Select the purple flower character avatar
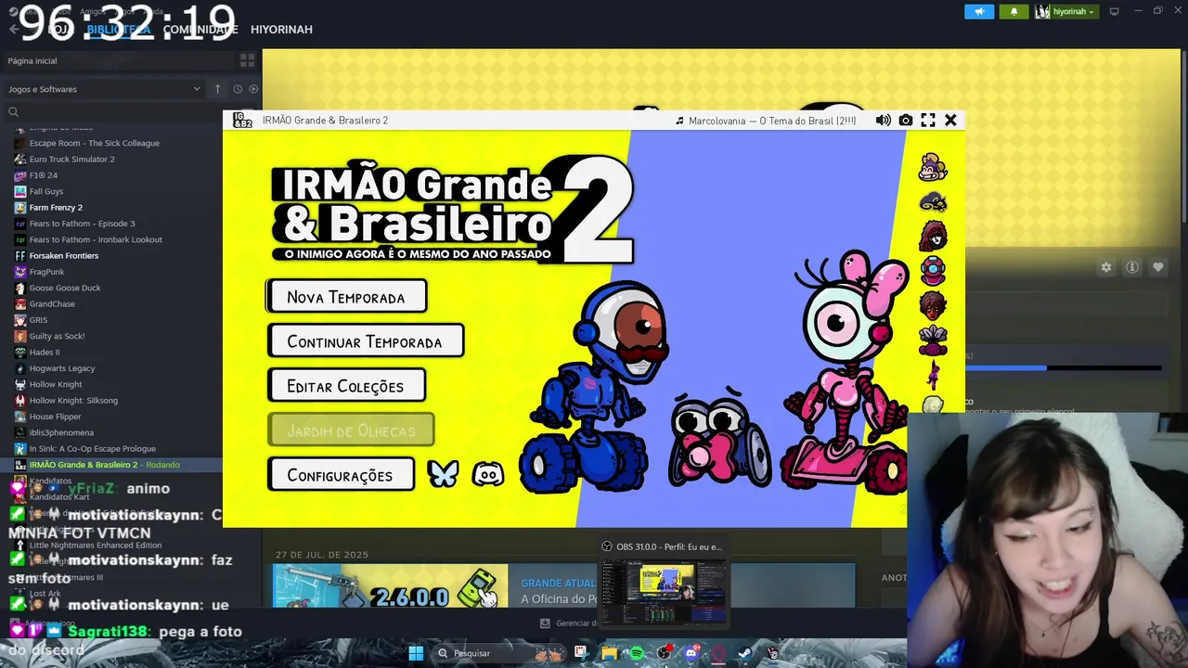The image size is (1188, 668). [933, 340]
